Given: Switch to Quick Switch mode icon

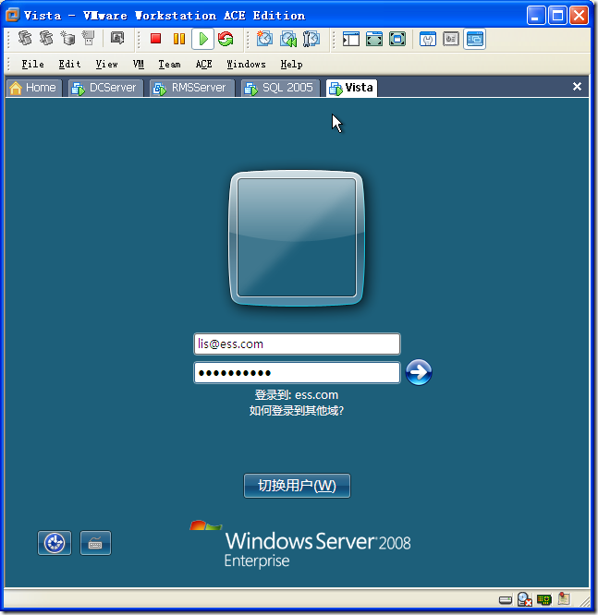Looking at the screenshot, I should point(397,39).
